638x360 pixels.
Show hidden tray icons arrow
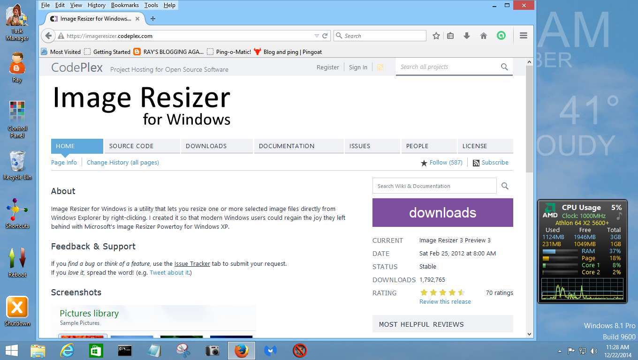click(560, 351)
